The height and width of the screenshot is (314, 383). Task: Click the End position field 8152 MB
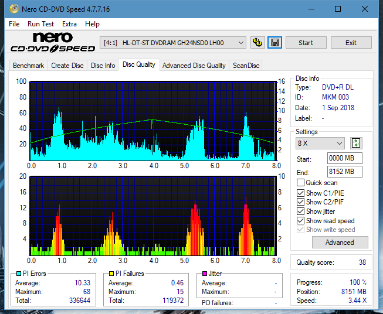344,172
